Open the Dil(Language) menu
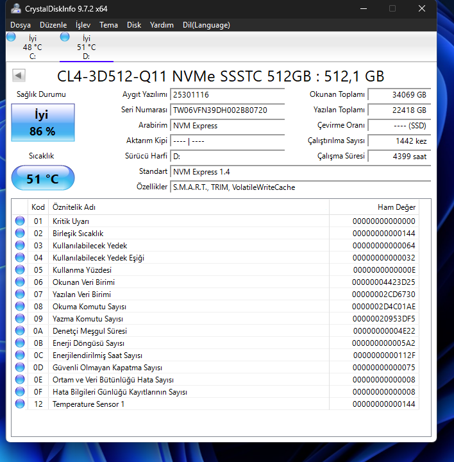 click(206, 25)
